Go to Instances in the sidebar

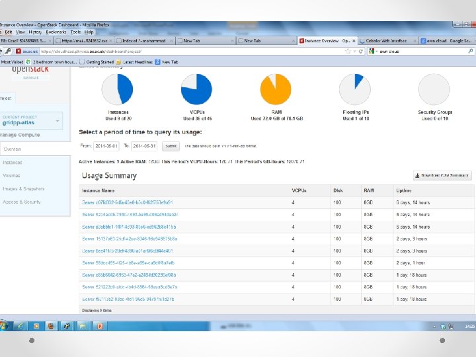pyautogui.click(x=13, y=163)
